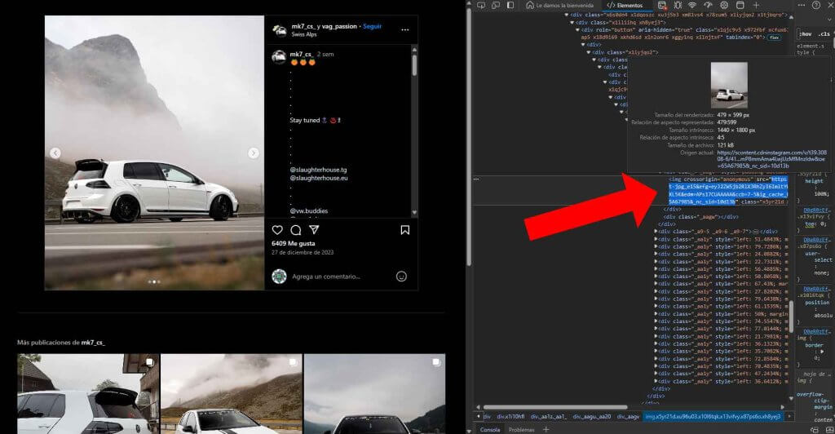Screen dimensions: 835x434
Task: Open the Console tool icon with error badge
Action: click(x=662, y=6)
